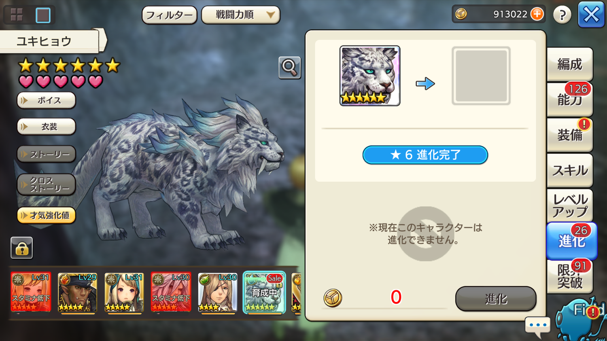Switch to grid view icon
This screenshot has width=607, height=341.
17,15
